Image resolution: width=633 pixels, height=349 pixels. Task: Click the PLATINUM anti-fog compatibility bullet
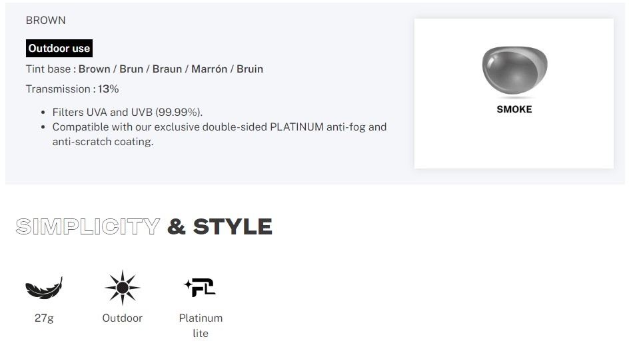click(x=220, y=135)
